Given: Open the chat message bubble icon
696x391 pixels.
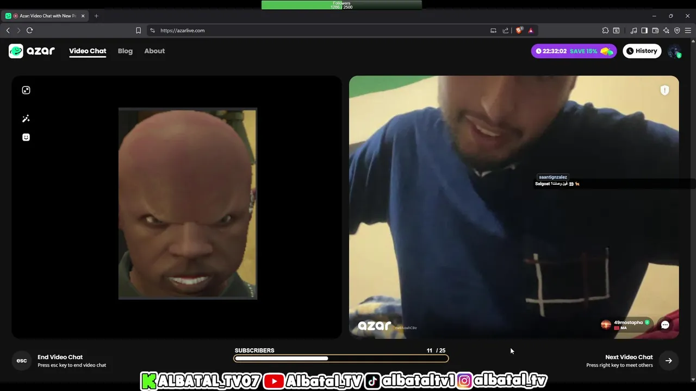Looking at the screenshot, I should (665, 325).
